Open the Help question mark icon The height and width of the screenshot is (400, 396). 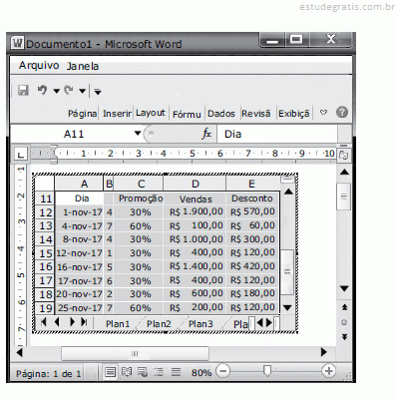point(342,113)
